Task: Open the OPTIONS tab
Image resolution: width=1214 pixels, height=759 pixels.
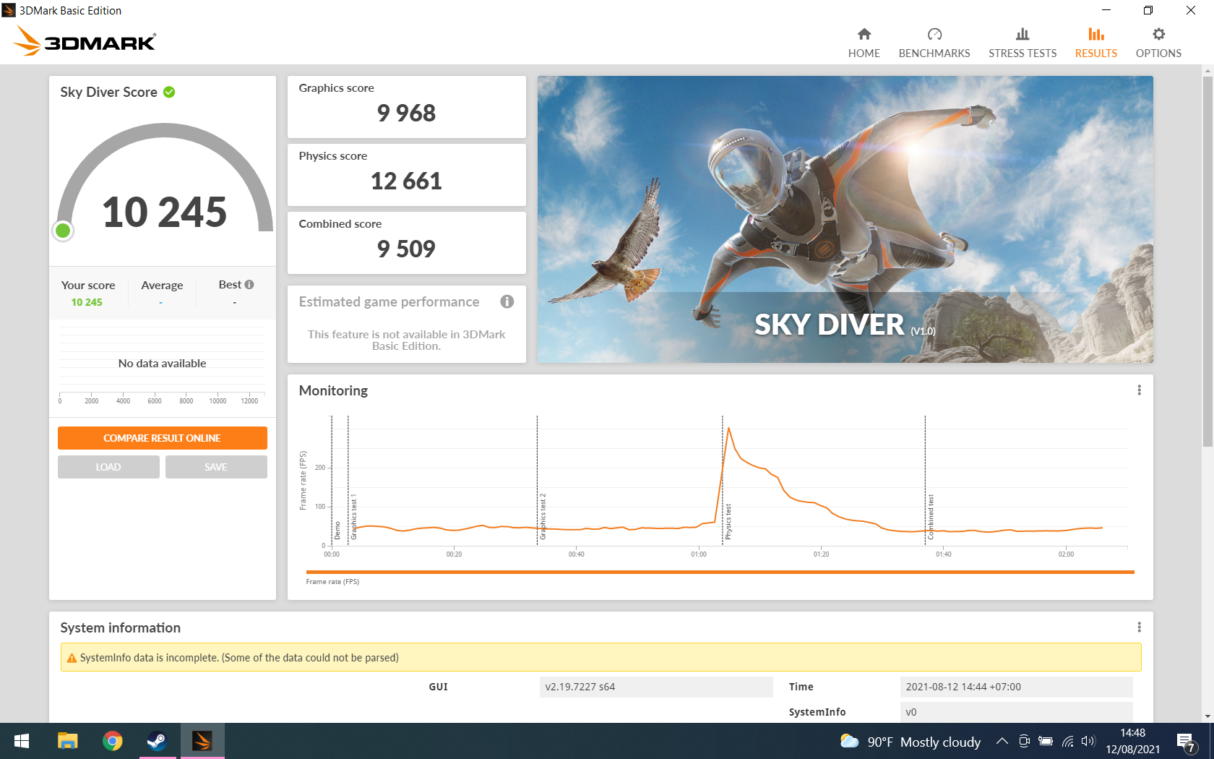Action: 1158,43
